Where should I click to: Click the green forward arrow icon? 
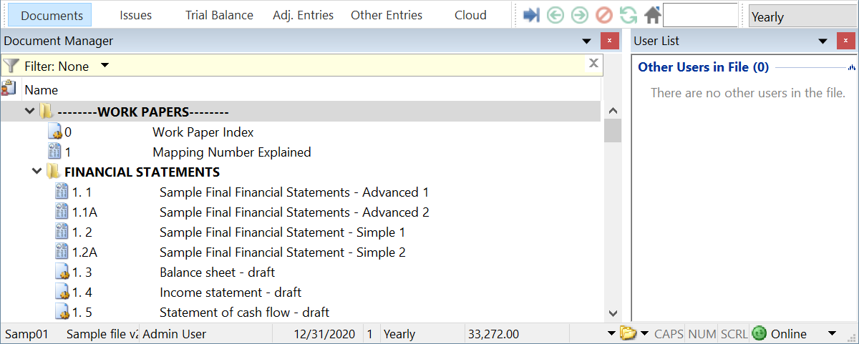tap(580, 15)
